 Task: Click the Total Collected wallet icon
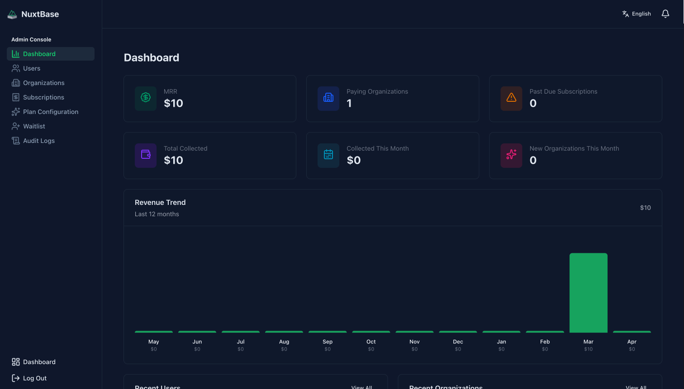[x=145, y=155]
